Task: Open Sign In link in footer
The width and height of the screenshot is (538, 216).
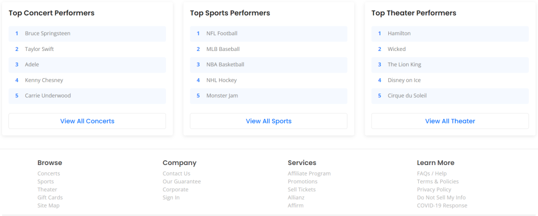Action: [171, 198]
